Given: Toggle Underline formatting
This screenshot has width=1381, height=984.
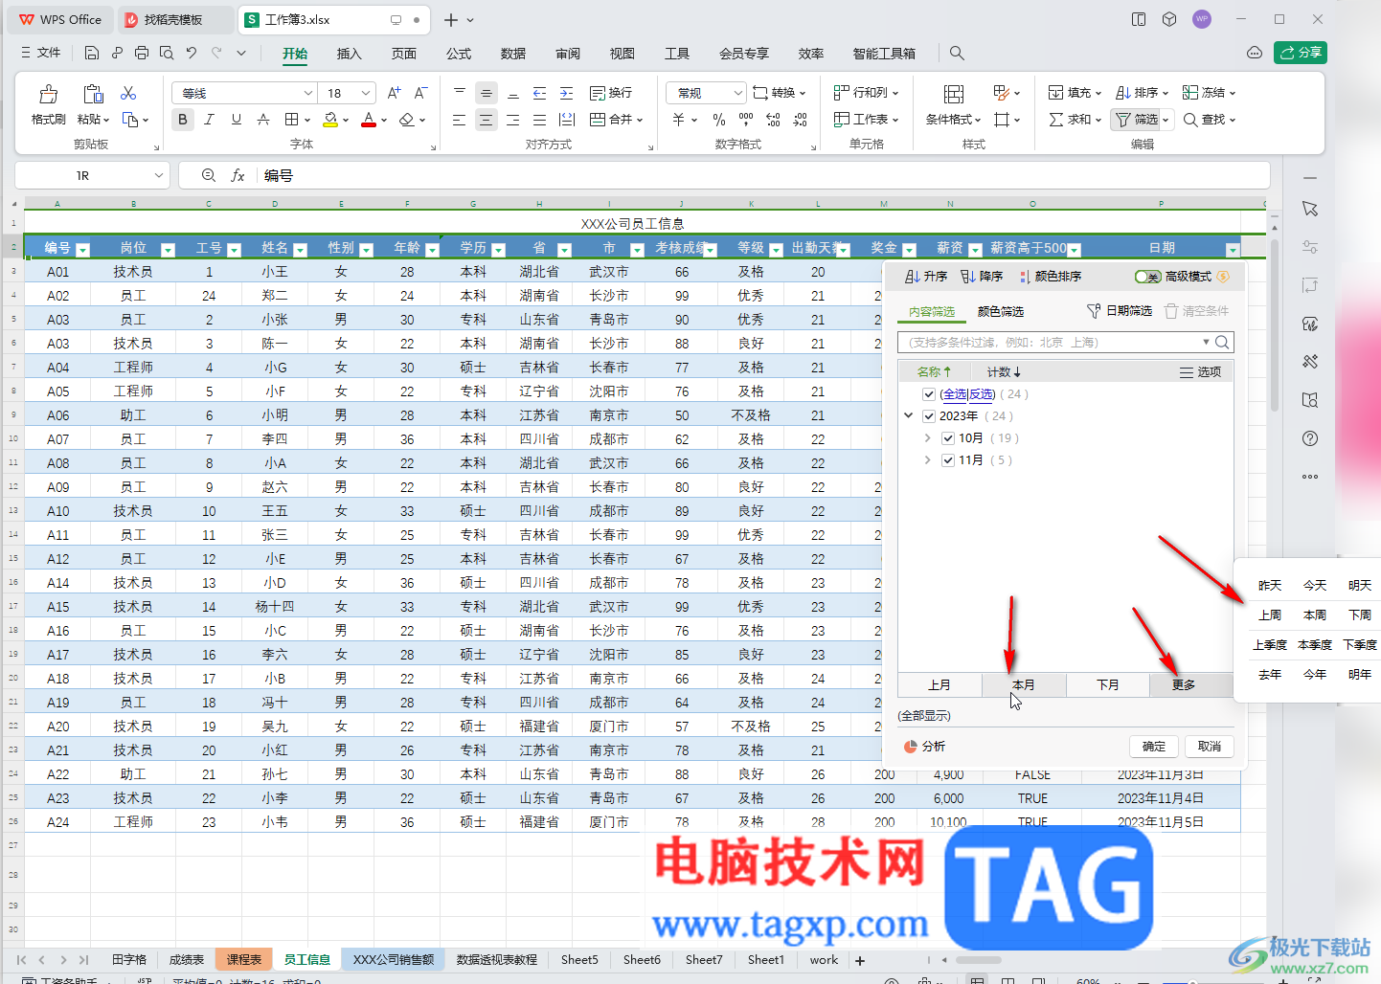Looking at the screenshot, I should [x=237, y=120].
